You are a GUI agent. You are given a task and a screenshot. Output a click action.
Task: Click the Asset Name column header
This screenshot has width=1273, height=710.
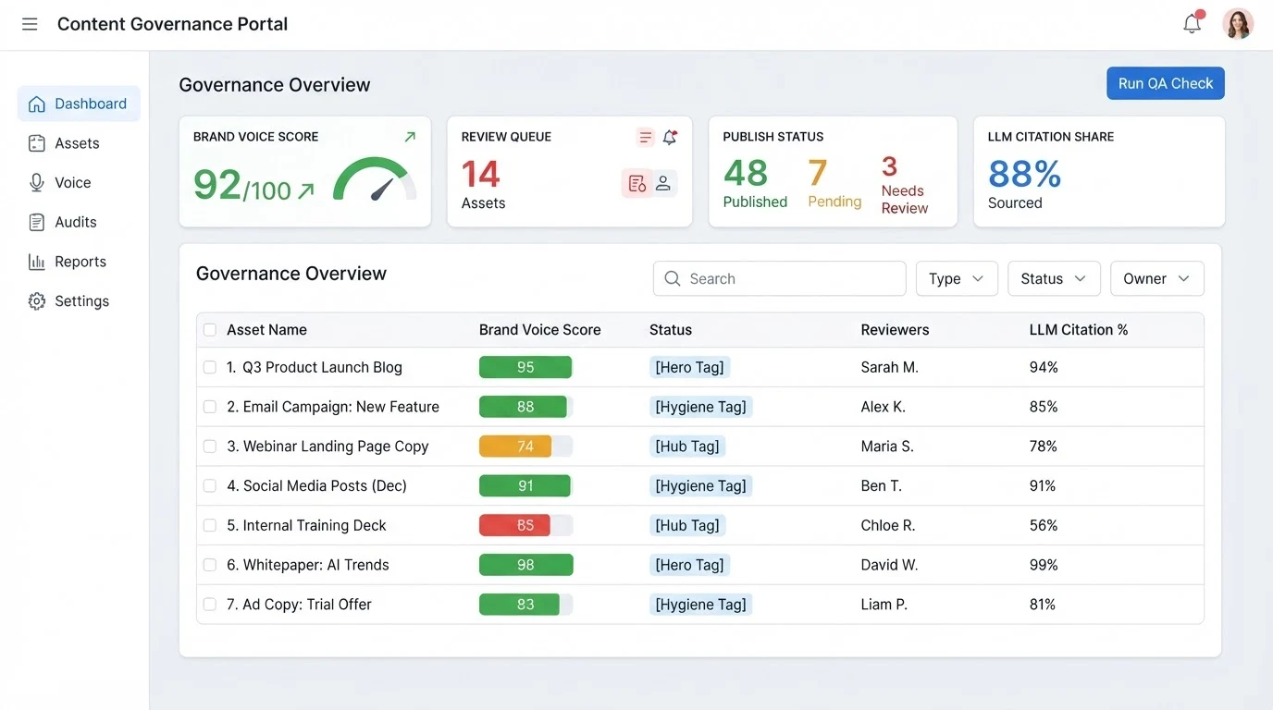[x=266, y=330]
